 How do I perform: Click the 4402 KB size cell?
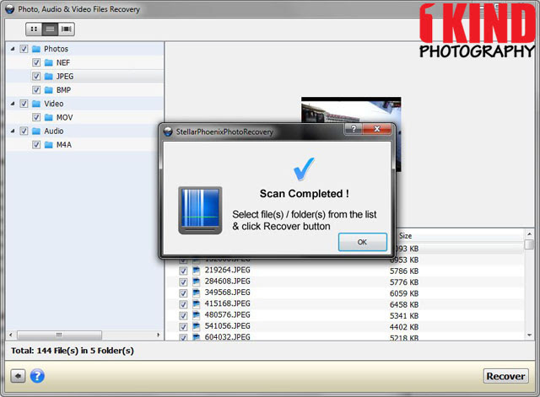point(404,327)
